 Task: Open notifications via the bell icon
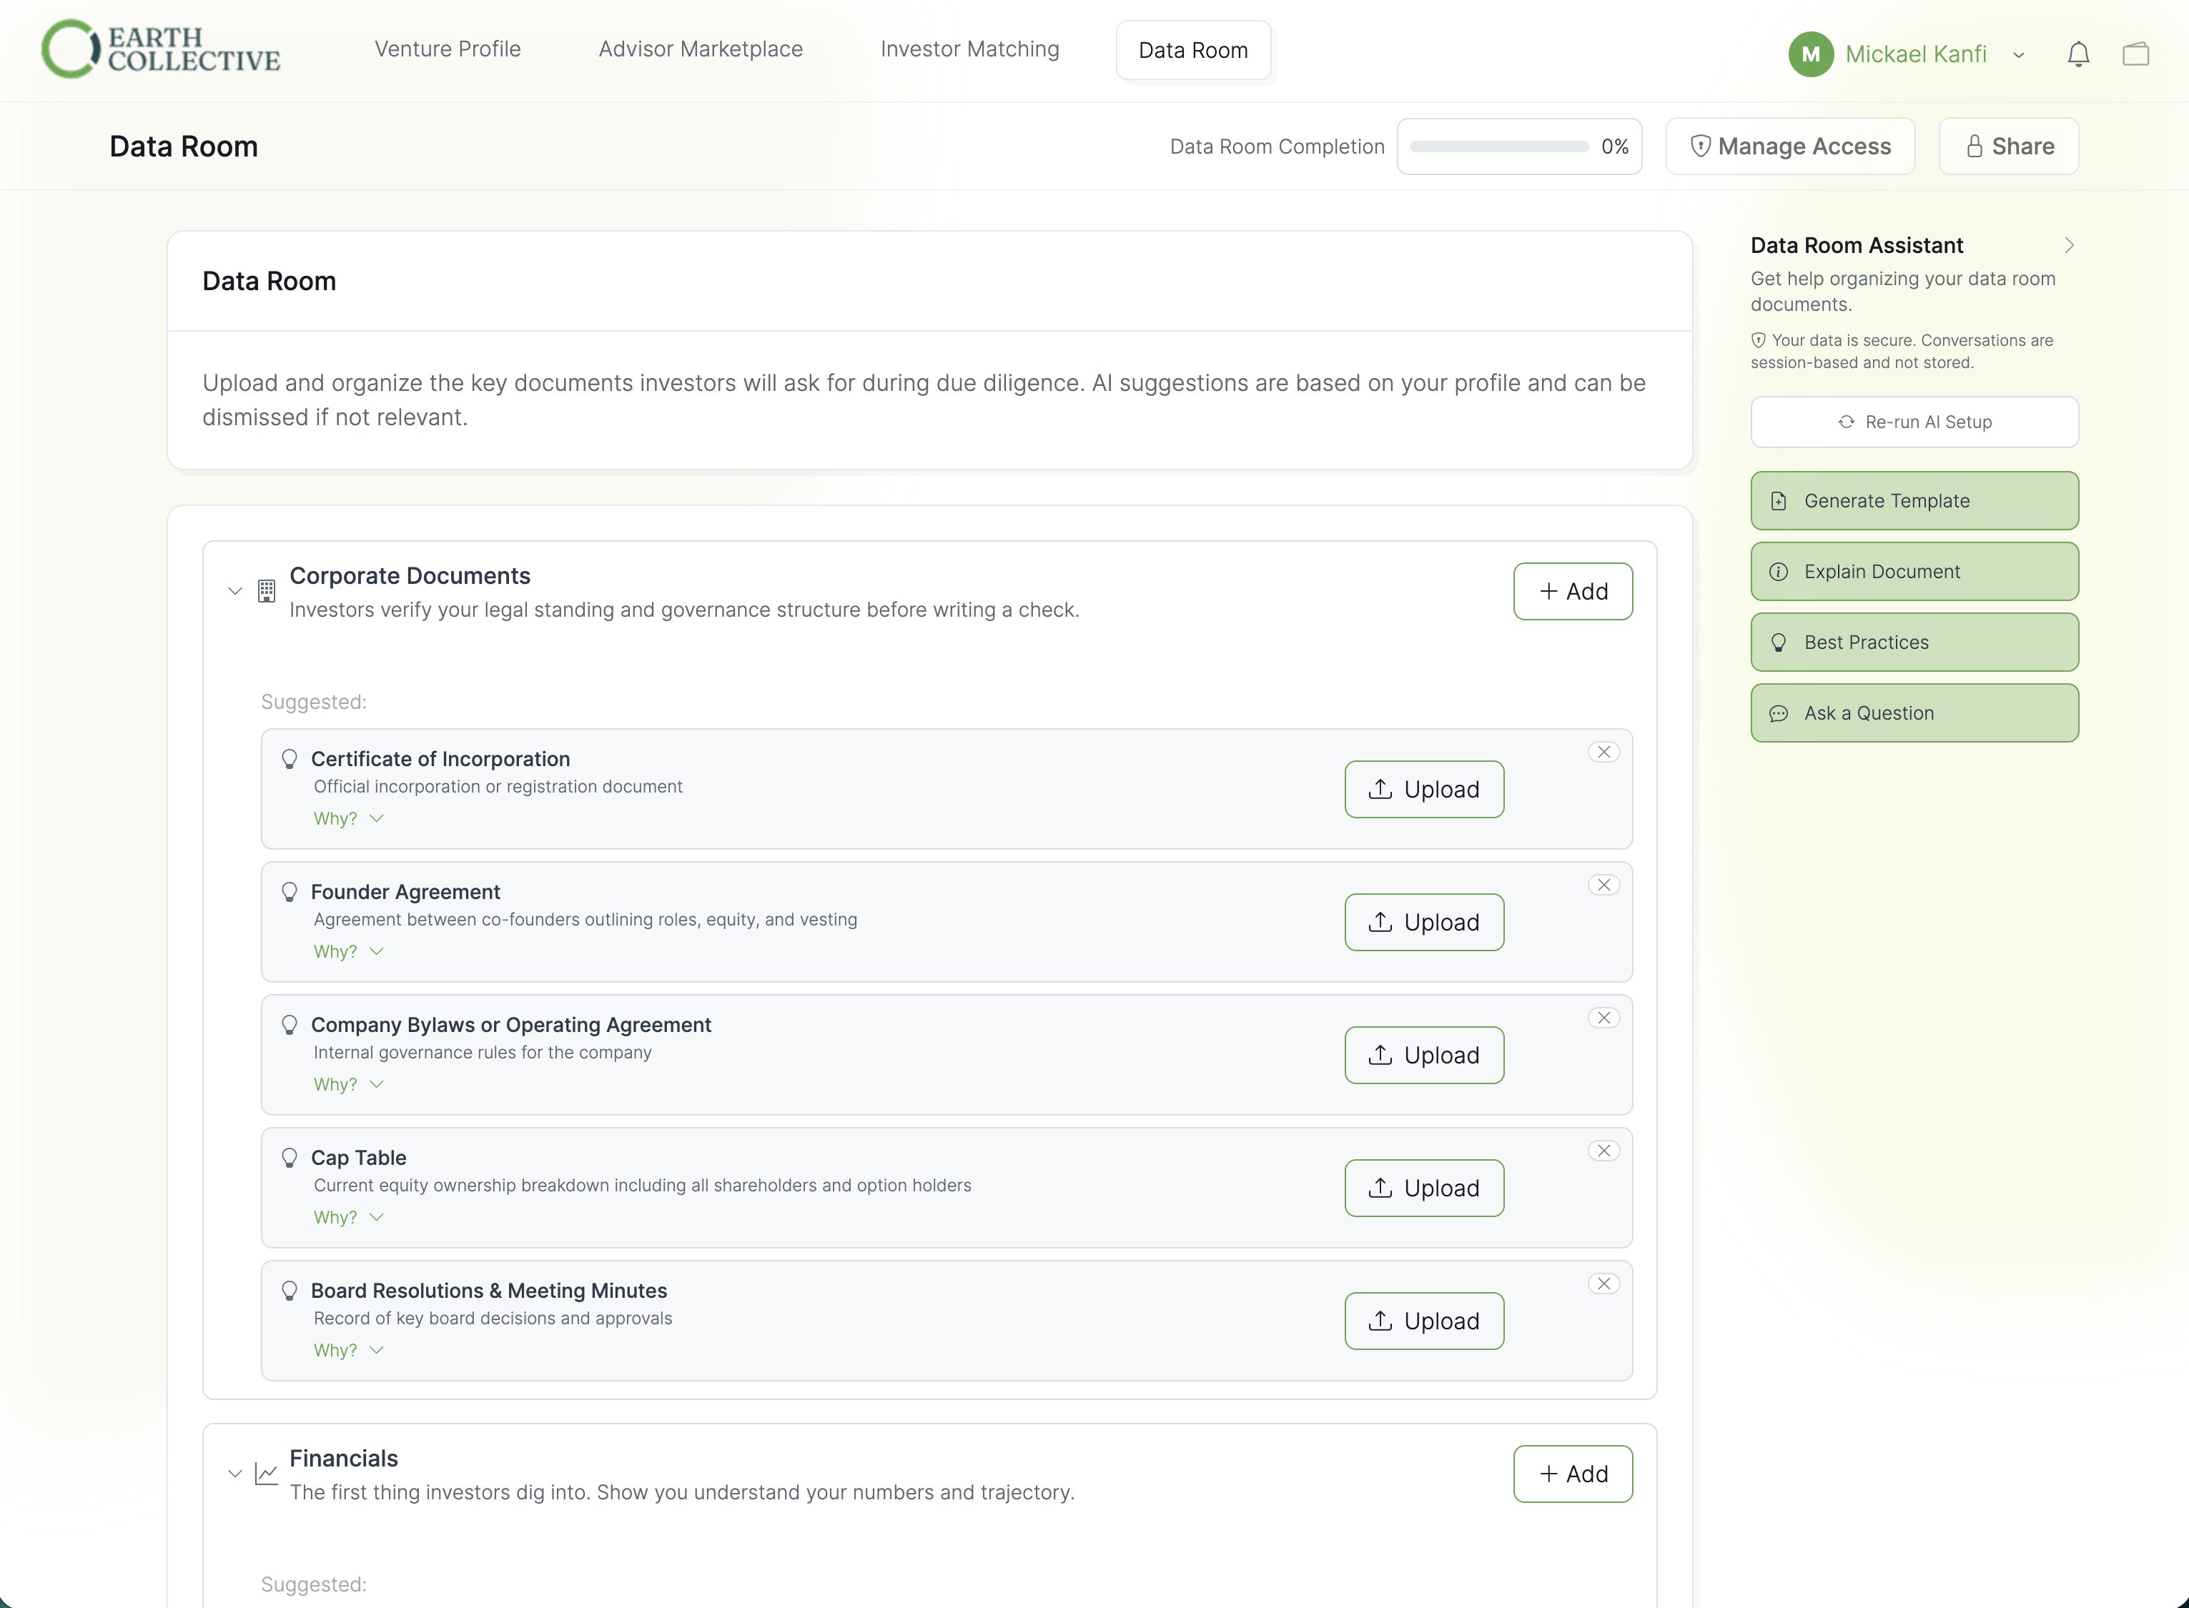click(x=2078, y=54)
